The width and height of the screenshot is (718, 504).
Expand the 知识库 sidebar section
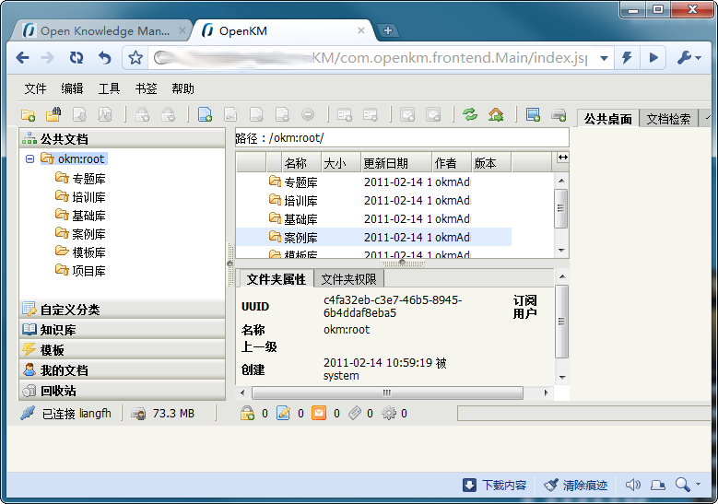tap(123, 330)
